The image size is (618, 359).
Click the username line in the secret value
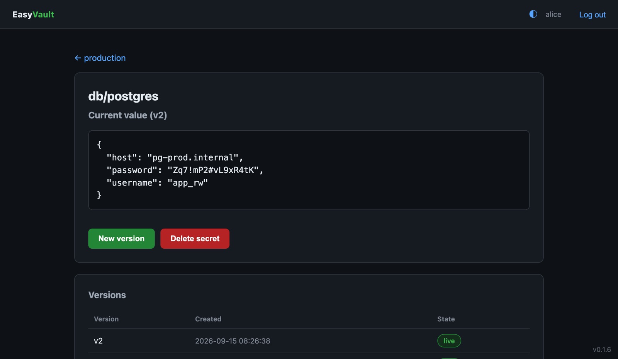(x=157, y=183)
